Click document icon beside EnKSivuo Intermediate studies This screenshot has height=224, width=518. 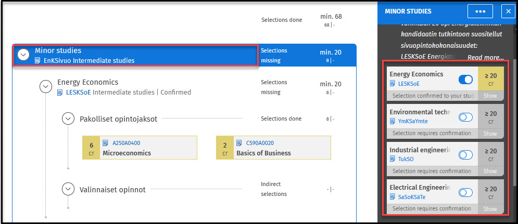click(x=38, y=61)
